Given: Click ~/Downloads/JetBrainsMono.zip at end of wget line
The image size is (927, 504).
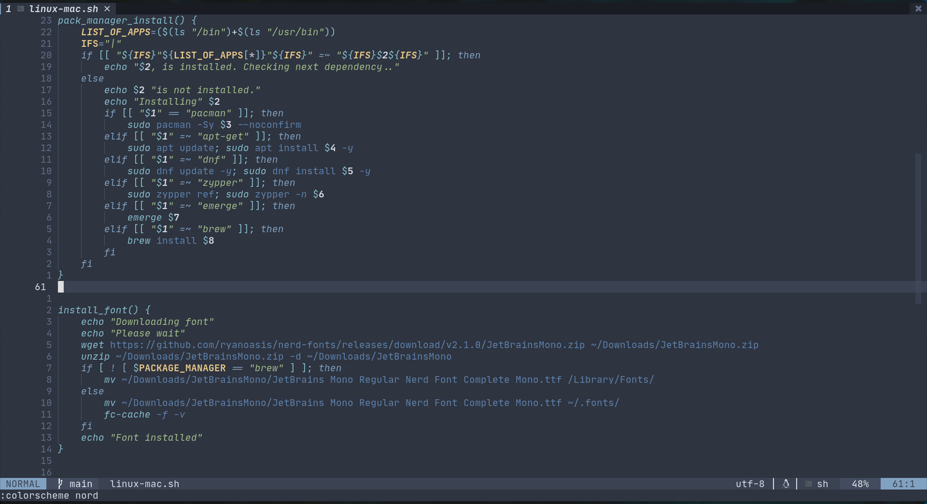Looking at the screenshot, I should 675,345.
